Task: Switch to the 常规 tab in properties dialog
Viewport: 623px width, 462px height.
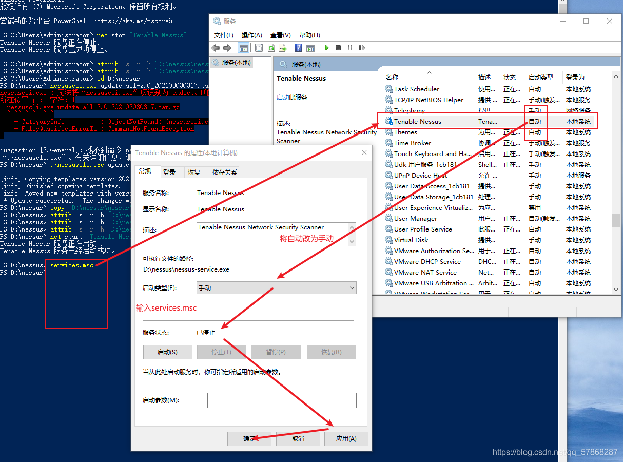Action: [x=145, y=171]
